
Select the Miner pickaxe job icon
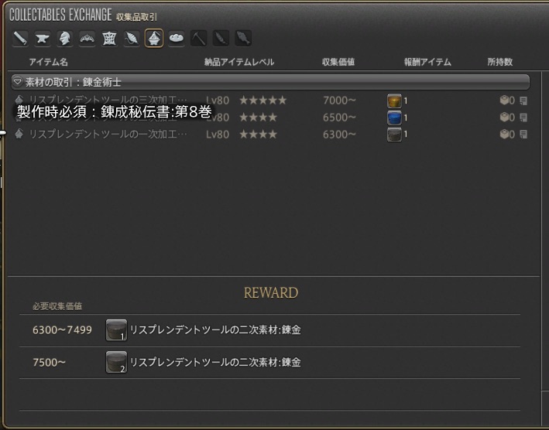point(199,38)
